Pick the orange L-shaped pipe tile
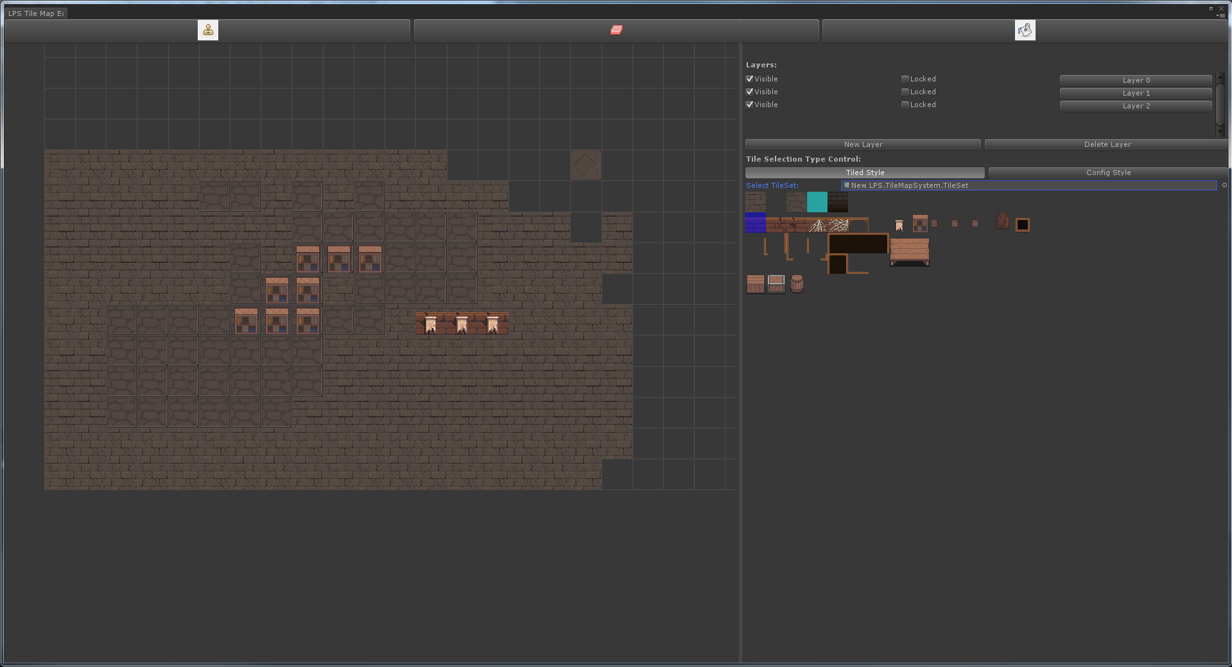This screenshot has height=667, width=1232. click(788, 247)
